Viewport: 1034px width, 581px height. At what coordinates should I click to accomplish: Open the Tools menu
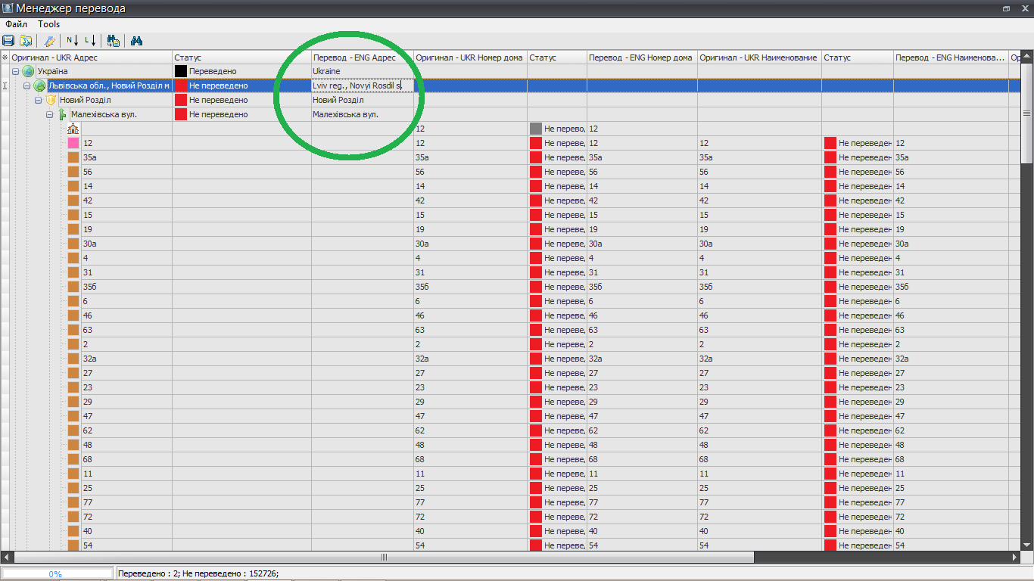pos(49,24)
